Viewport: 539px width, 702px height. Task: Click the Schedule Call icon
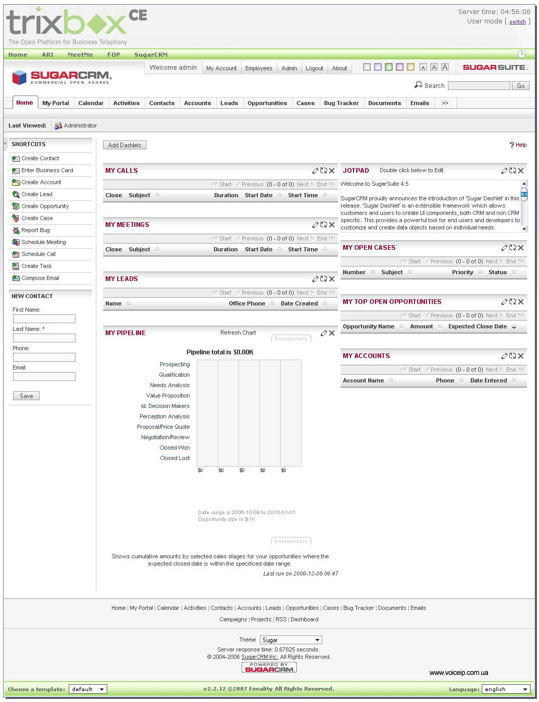coord(16,254)
